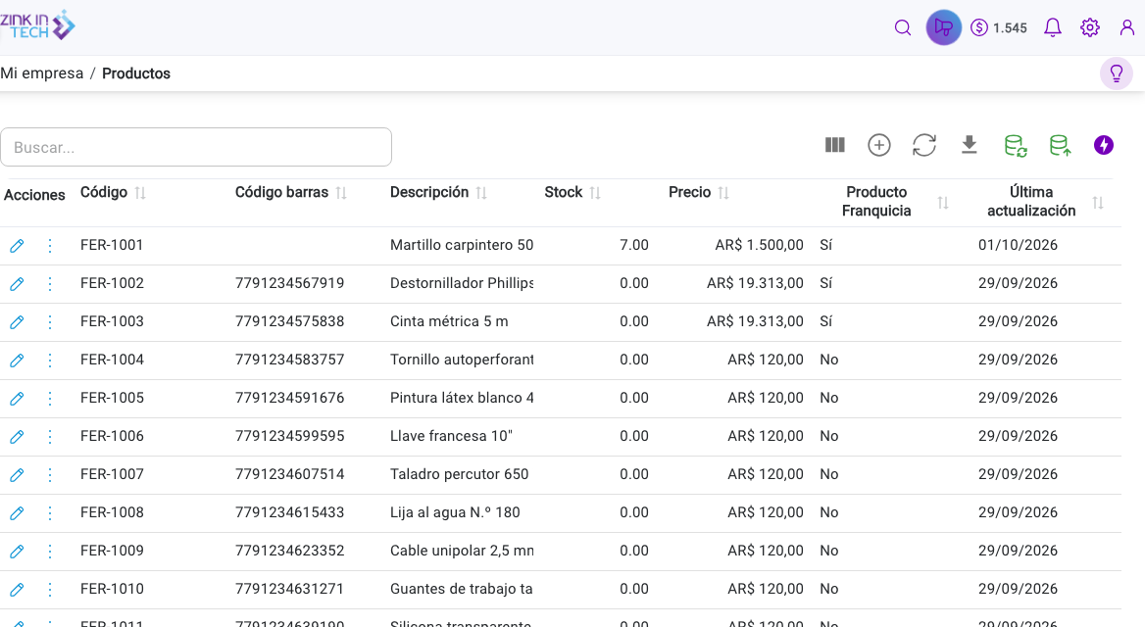Click the Productos breadcrumb
The image size is (1145, 627).
[x=136, y=73]
